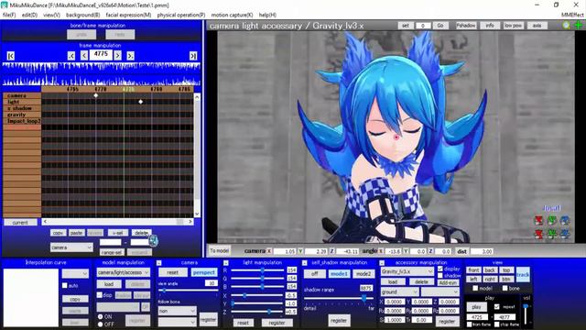Click the range-sel button

[112, 253]
